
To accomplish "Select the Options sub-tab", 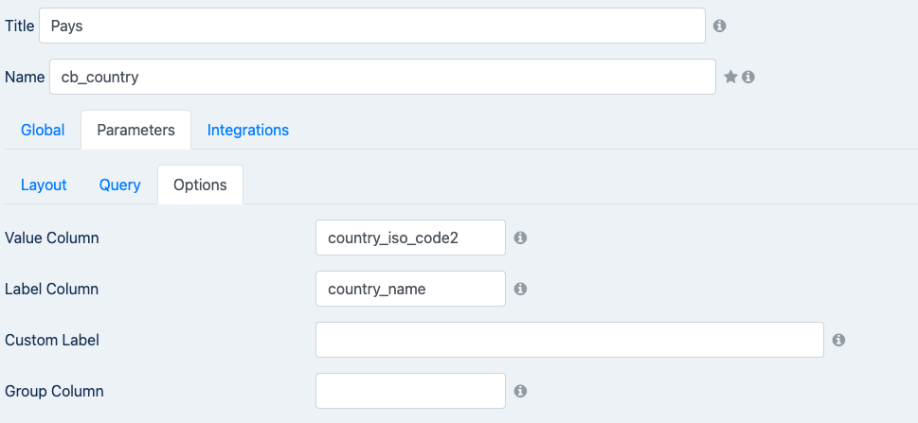I will [200, 185].
